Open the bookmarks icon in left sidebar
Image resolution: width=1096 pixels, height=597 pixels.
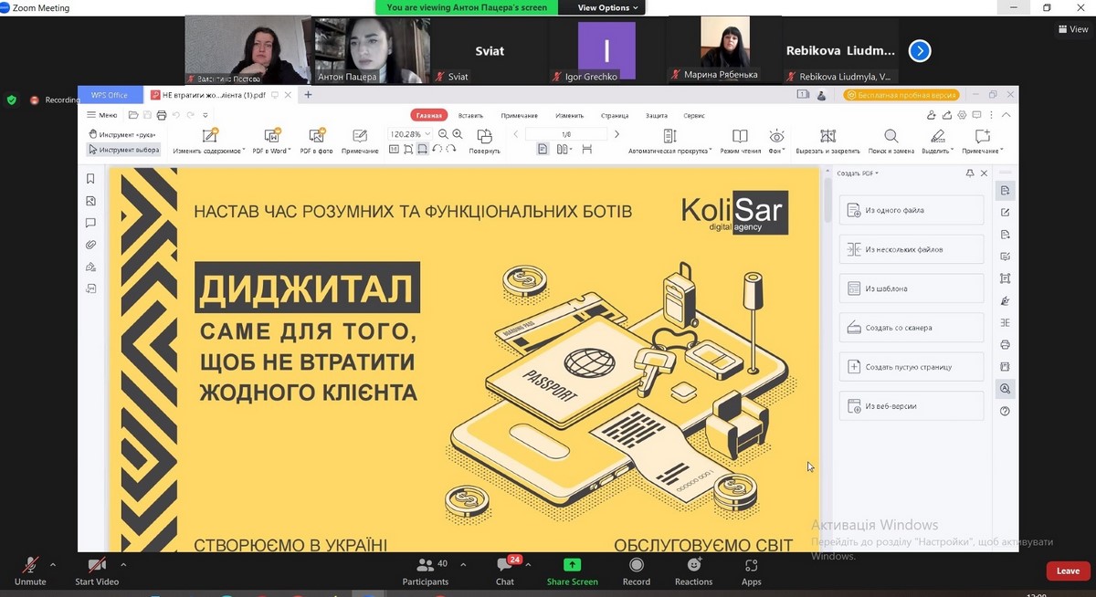[x=90, y=179]
